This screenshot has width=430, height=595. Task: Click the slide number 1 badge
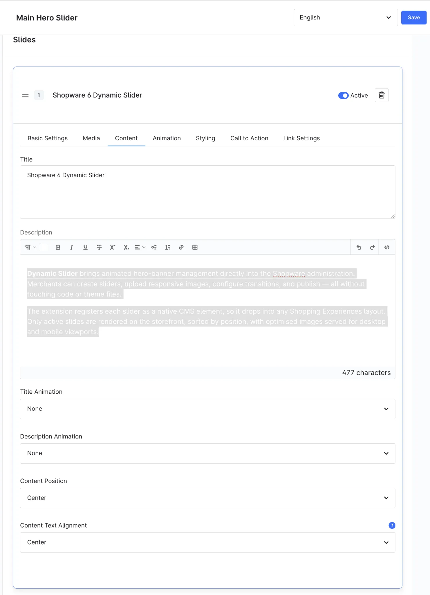pos(39,95)
